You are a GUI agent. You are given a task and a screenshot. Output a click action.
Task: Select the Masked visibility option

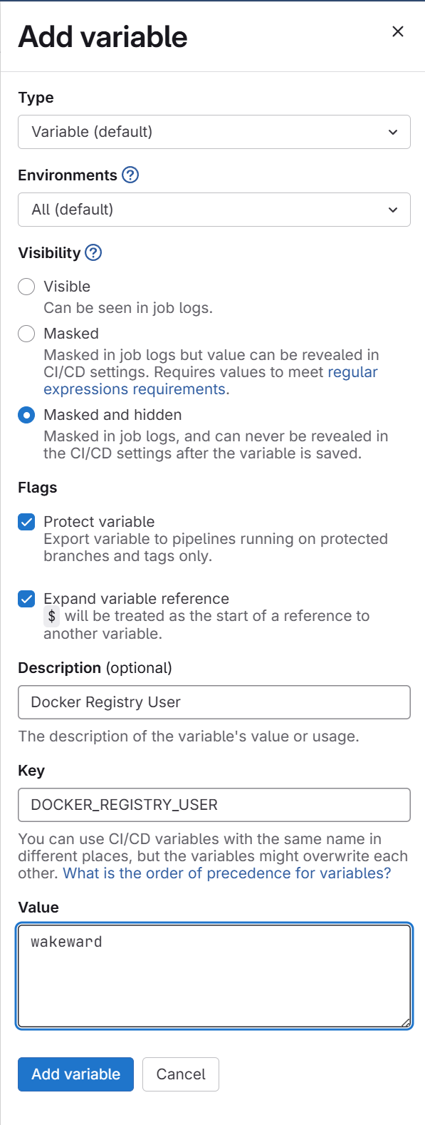pos(26,333)
